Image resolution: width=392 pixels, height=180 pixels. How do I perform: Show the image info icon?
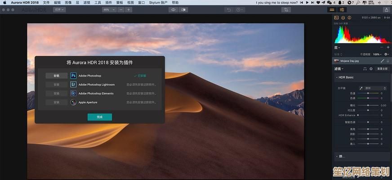click(349, 18)
